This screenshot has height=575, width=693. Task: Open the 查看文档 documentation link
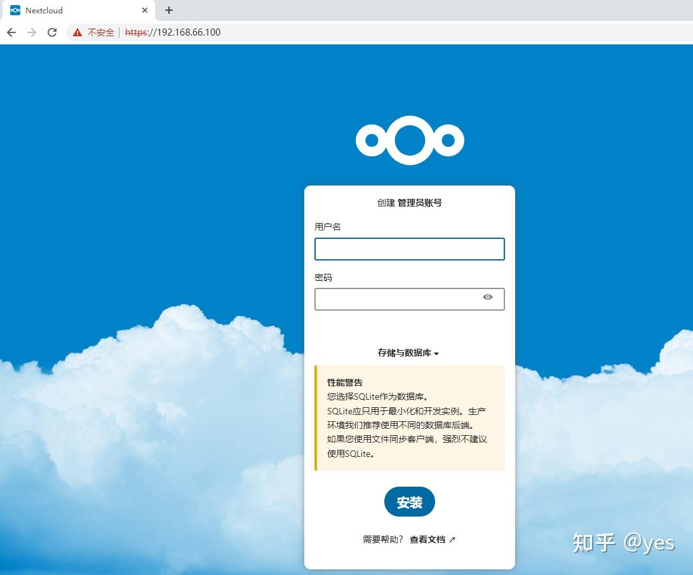(427, 539)
